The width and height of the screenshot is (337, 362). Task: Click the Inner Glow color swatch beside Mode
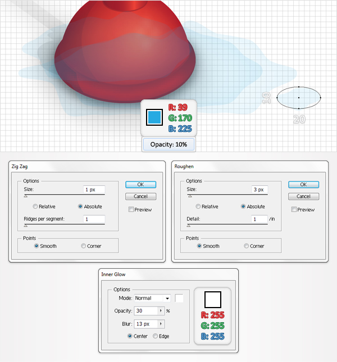click(179, 298)
